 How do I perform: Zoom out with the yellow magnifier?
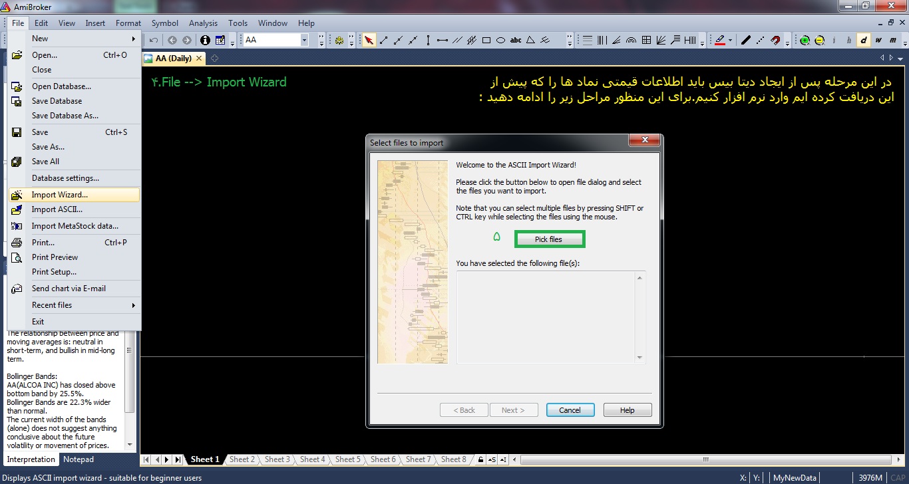click(819, 40)
